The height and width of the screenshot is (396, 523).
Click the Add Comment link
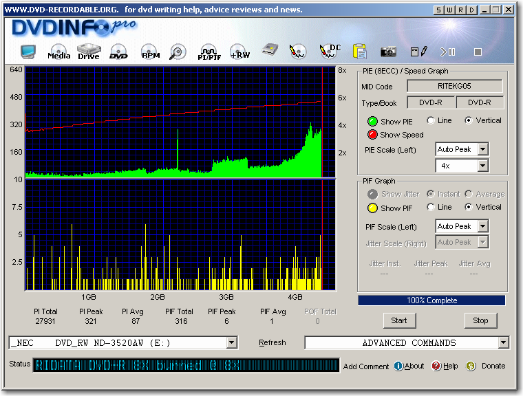(366, 366)
